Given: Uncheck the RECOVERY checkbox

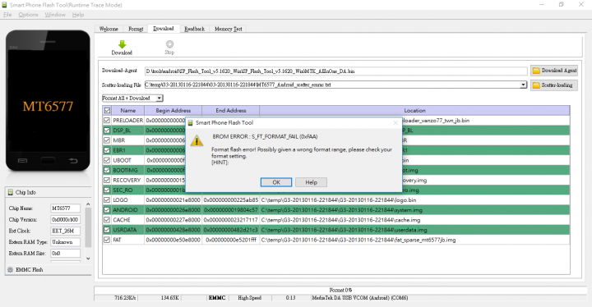Looking at the screenshot, I should point(107,181).
